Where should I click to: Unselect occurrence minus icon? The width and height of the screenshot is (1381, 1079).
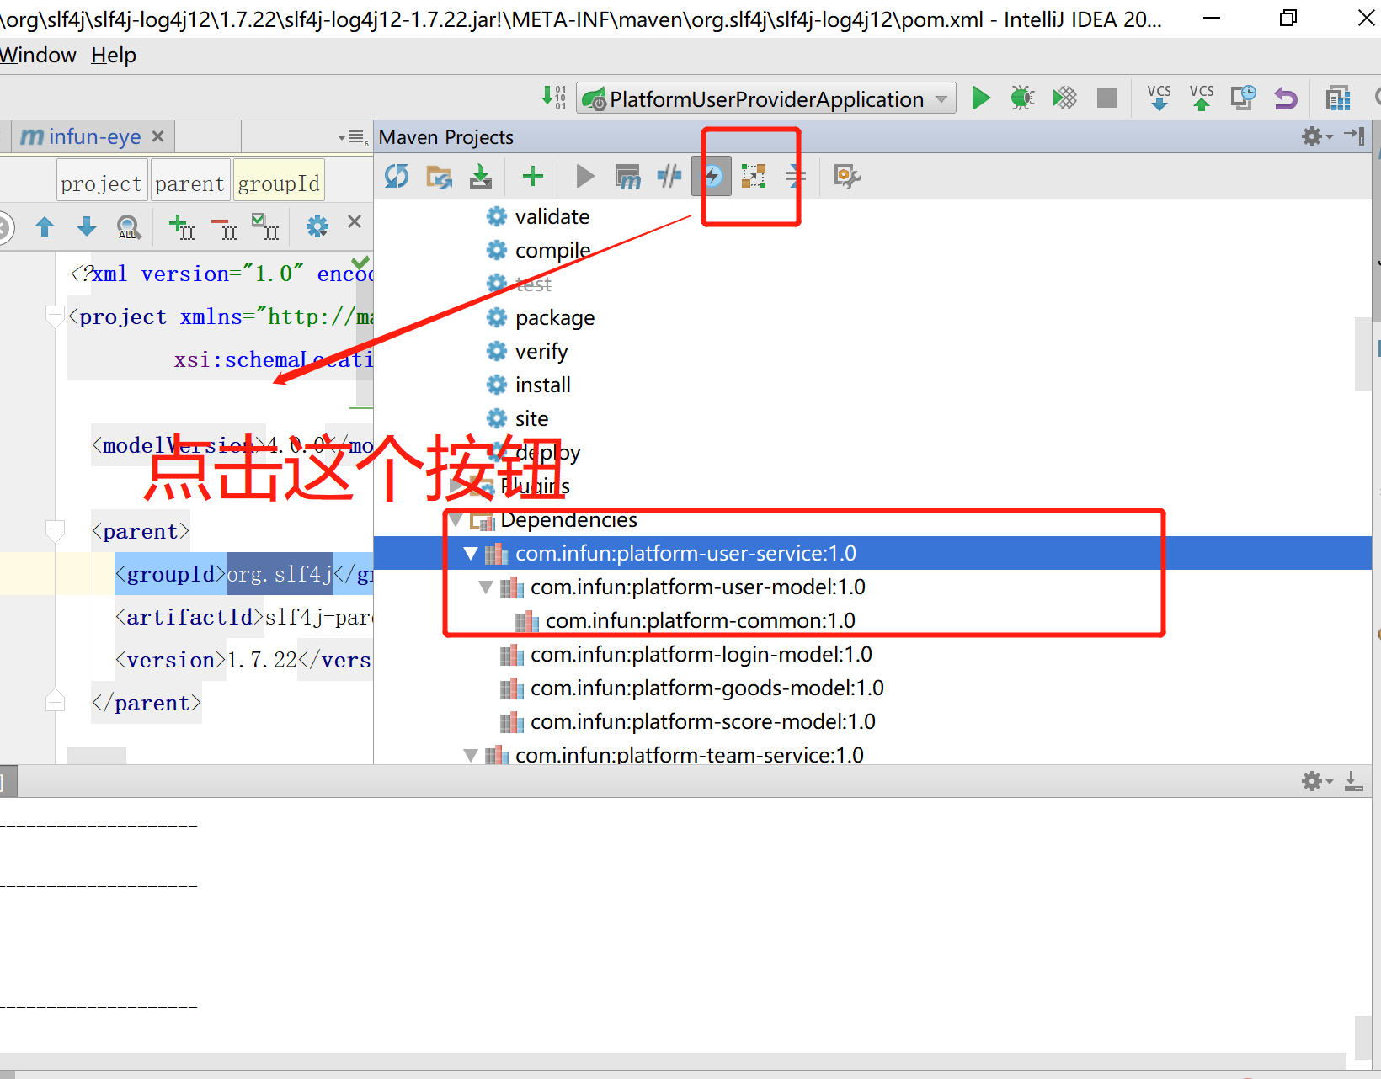(x=224, y=227)
